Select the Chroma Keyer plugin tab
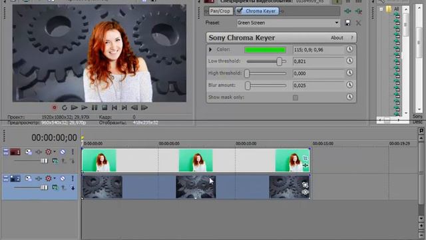 point(260,11)
